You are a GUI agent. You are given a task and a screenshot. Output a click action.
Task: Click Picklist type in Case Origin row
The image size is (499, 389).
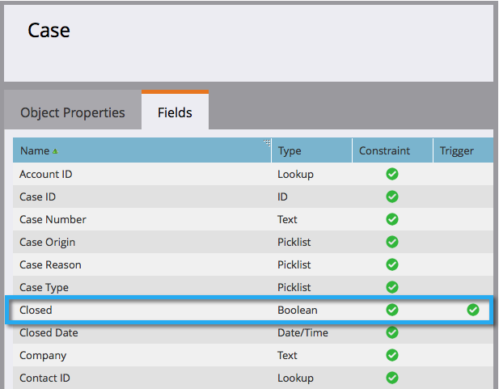point(294,243)
